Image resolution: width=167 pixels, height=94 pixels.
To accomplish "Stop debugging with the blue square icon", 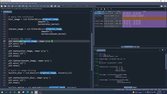I will [48, 6].
